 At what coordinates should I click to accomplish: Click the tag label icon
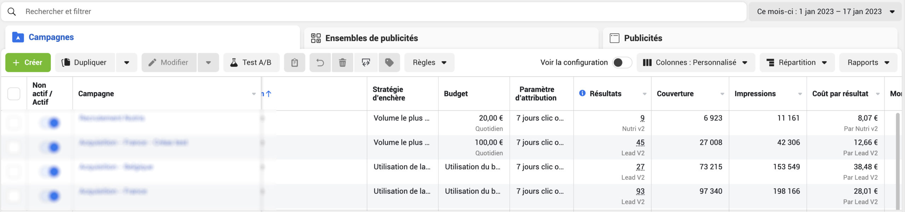389,63
